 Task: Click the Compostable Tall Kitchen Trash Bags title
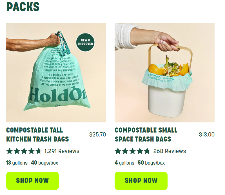point(37,135)
